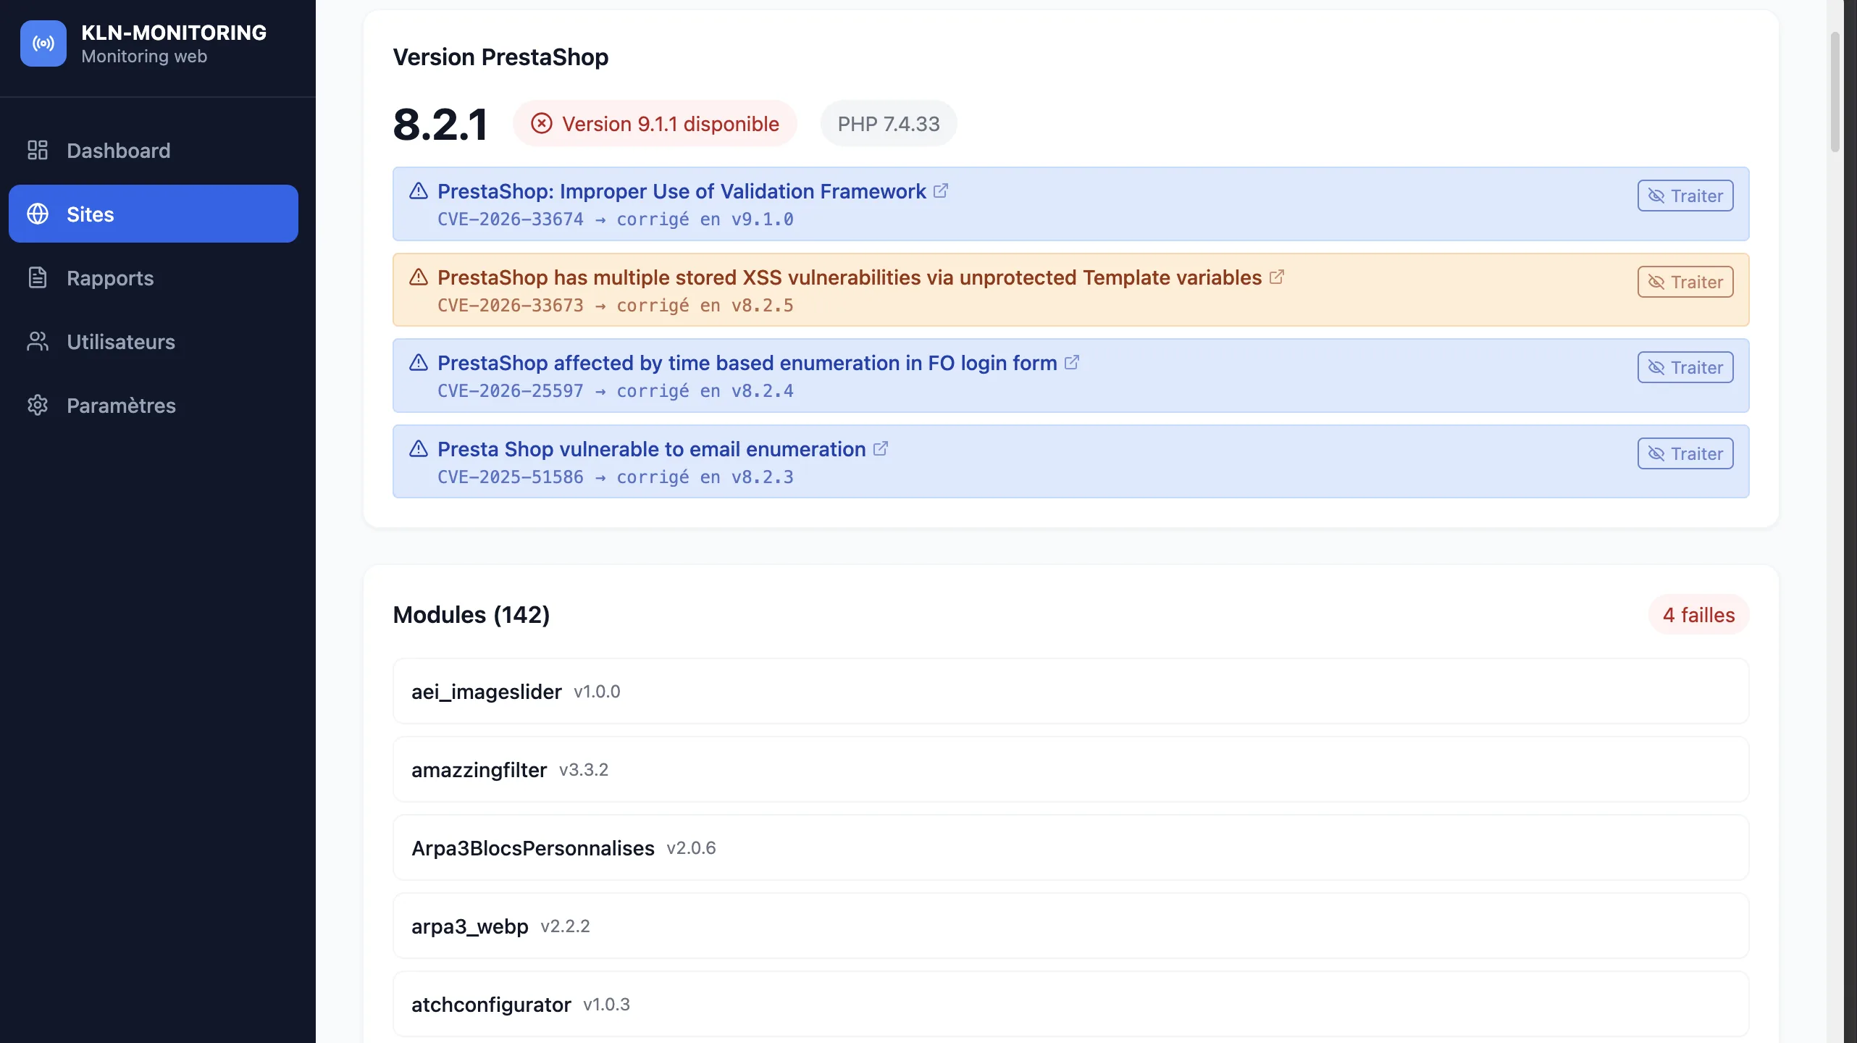Click warning triangle on CVE-2026-33673 alert
Image resolution: width=1857 pixels, height=1043 pixels.
click(x=419, y=277)
